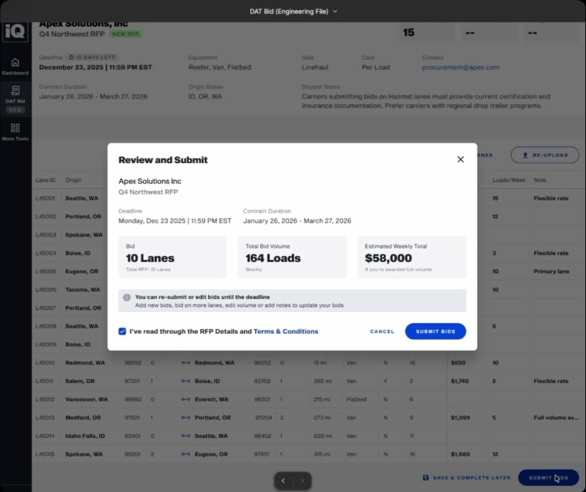Click the bottom-right Submit Bids button
The image size is (586, 492).
[x=548, y=478]
